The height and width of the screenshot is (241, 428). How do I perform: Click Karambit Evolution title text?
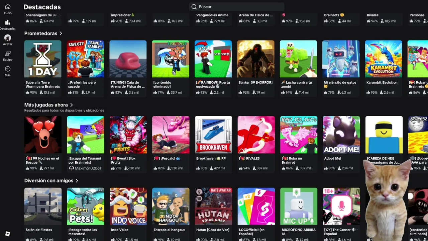pyautogui.click(x=382, y=82)
